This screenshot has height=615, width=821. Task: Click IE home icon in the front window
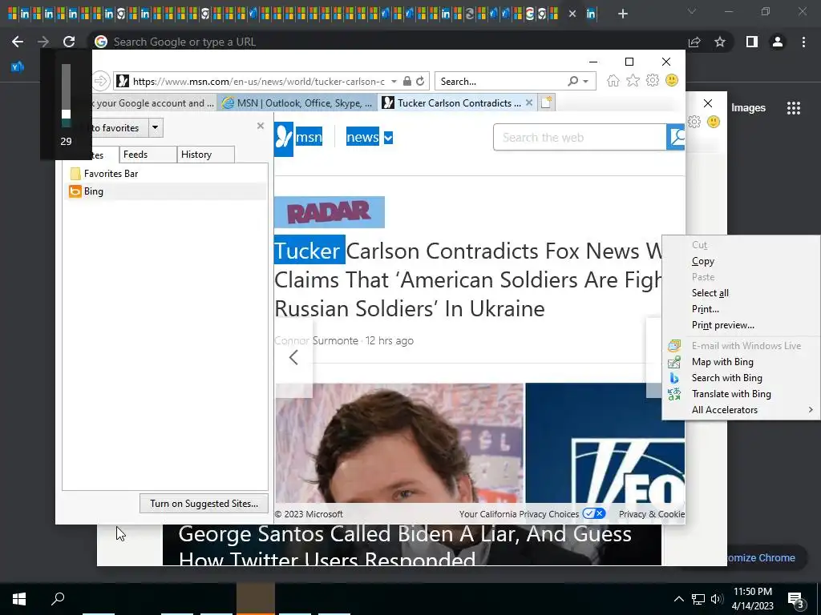point(613,81)
